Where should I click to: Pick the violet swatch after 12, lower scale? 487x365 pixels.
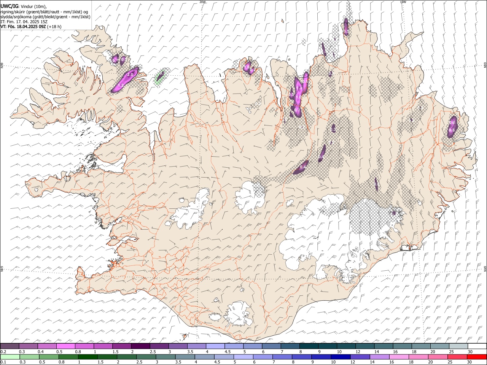click(x=360, y=357)
